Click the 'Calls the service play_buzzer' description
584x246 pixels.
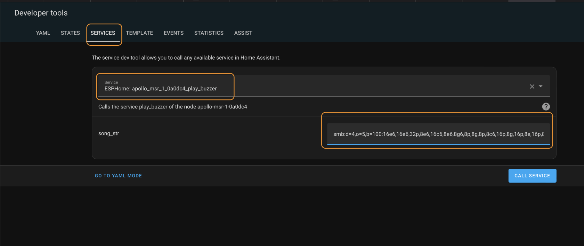point(172,107)
